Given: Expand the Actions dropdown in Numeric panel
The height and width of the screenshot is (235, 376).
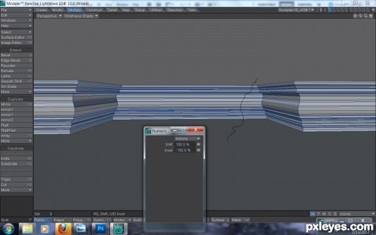Looking at the screenshot, I should click(187, 138).
